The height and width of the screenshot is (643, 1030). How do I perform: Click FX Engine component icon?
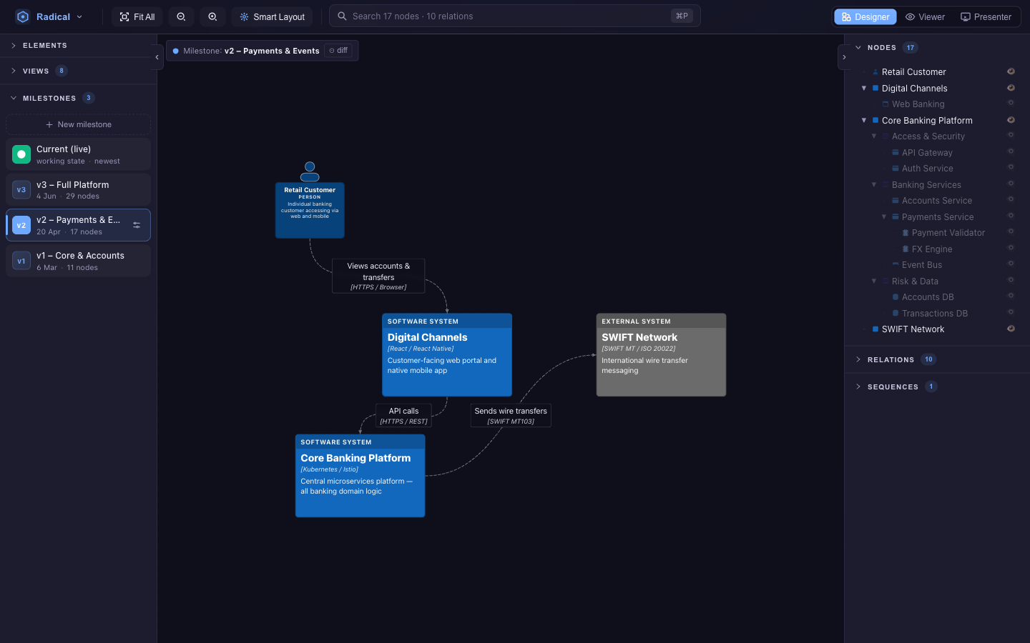click(x=906, y=249)
